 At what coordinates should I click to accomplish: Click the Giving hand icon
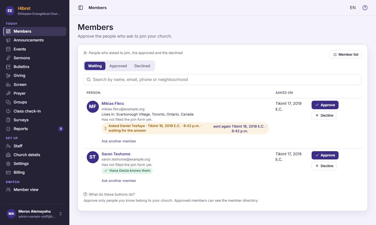[8, 75]
